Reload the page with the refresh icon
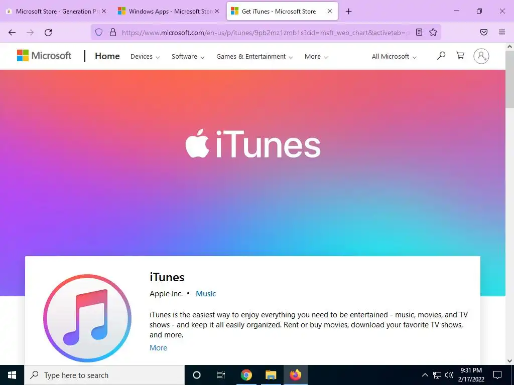Viewport: 514px width, 385px height. [48, 33]
